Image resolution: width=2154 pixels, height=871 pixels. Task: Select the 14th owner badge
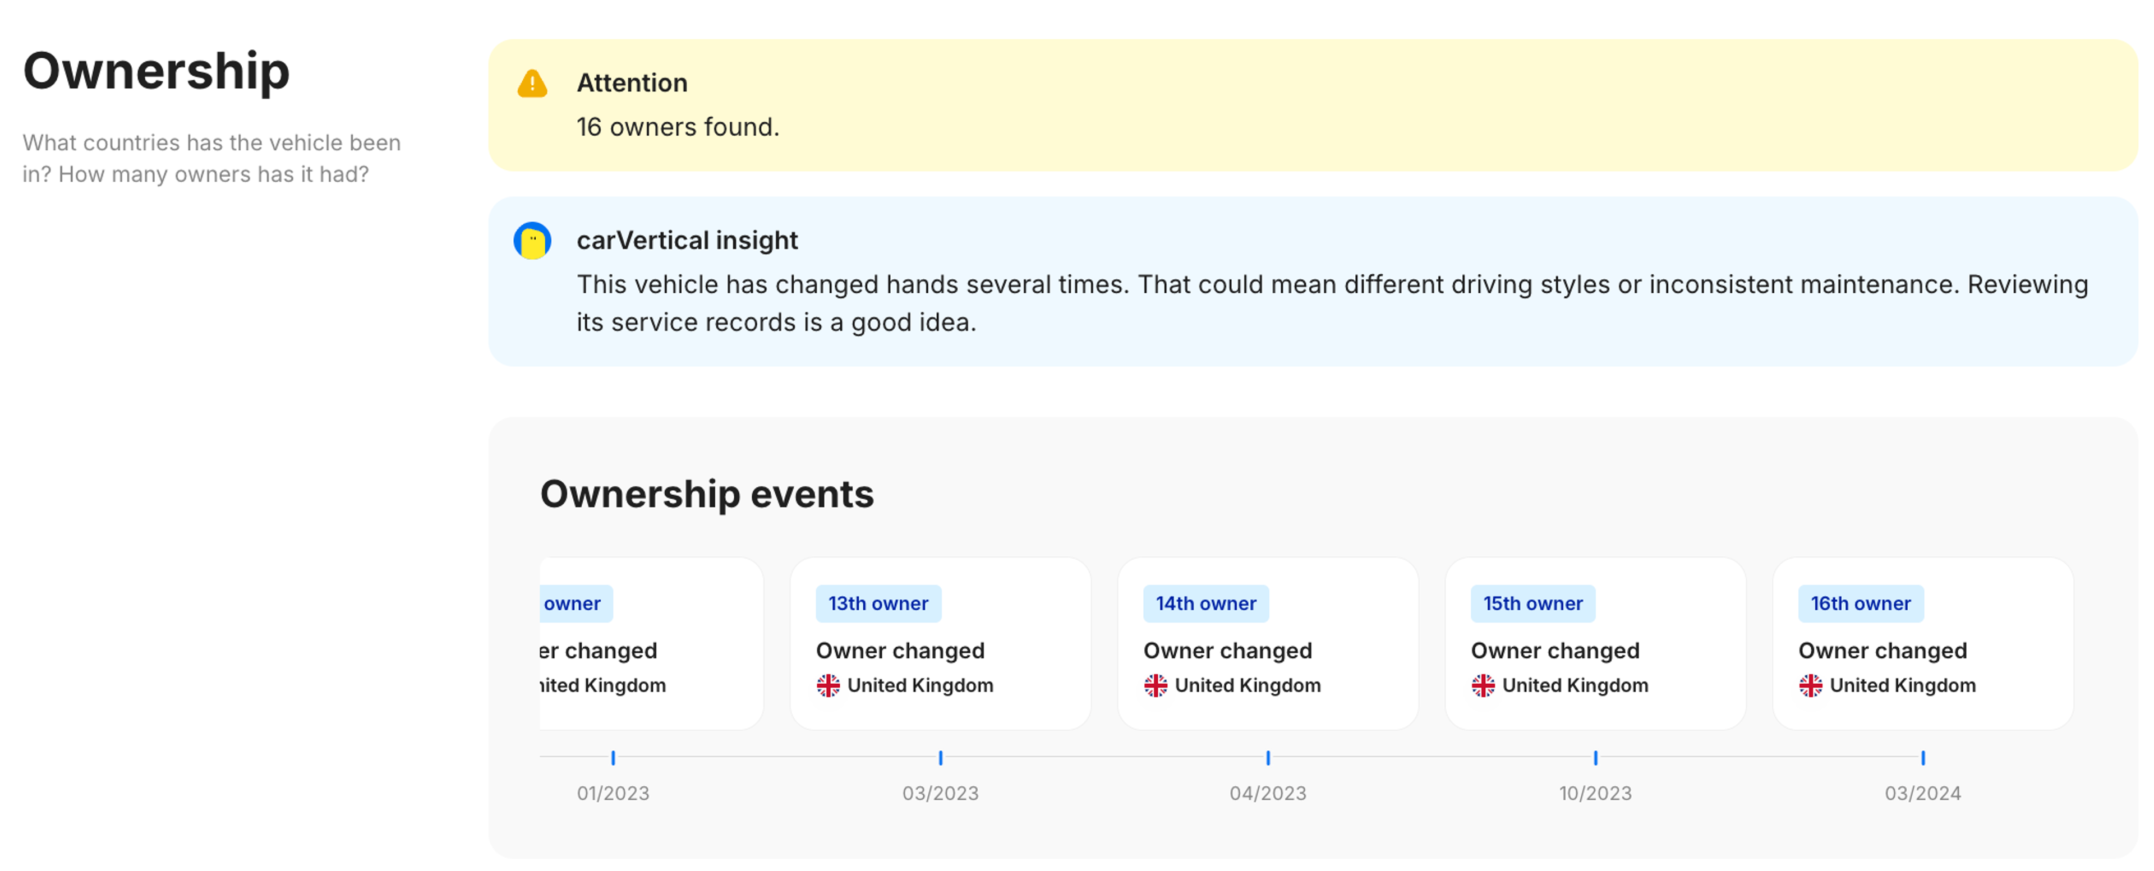(1206, 603)
